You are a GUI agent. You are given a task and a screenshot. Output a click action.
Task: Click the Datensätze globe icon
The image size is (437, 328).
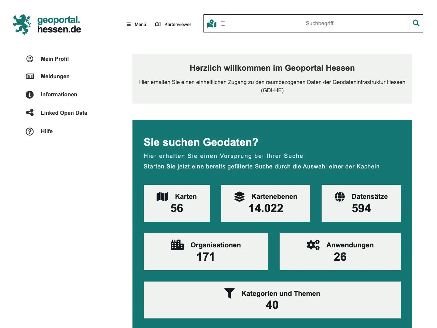click(340, 196)
